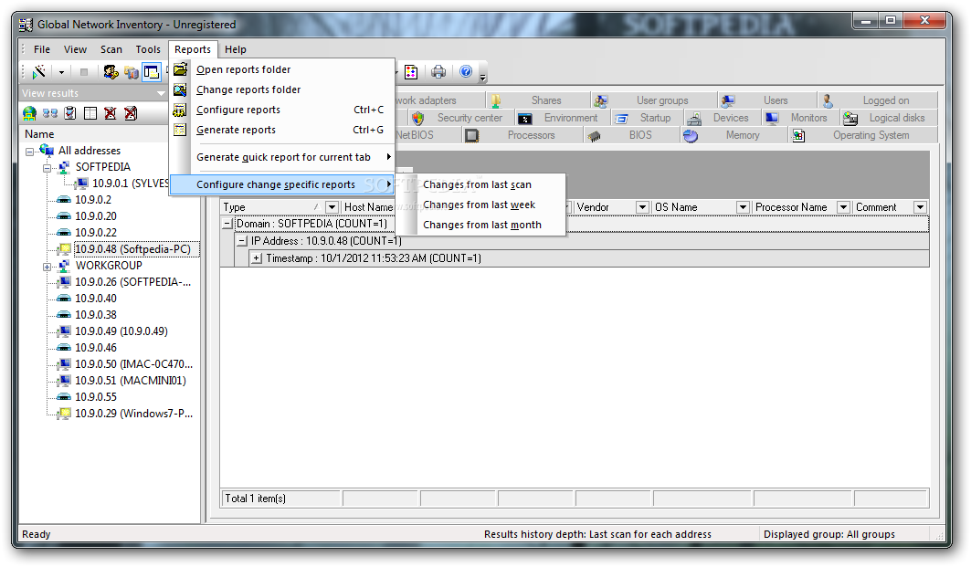Collapse the IP Address 10.9.0.48 group row
The height and width of the screenshot is (567, 971).
[x=242, y=241]
